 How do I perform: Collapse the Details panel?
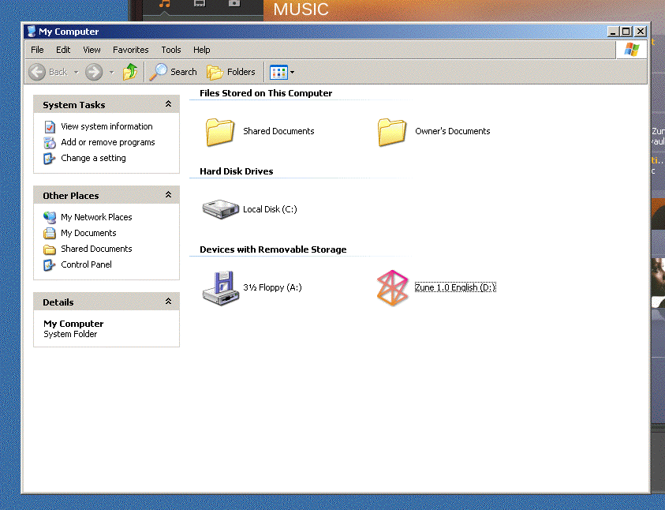click(x=168, y=302)
